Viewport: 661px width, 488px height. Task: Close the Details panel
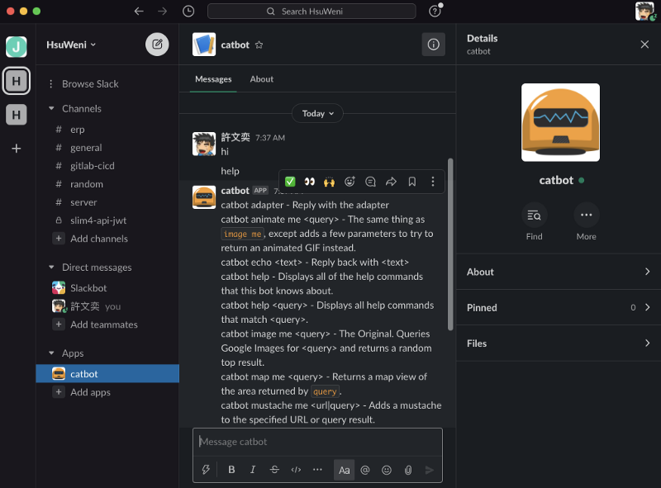pos(644,45)
